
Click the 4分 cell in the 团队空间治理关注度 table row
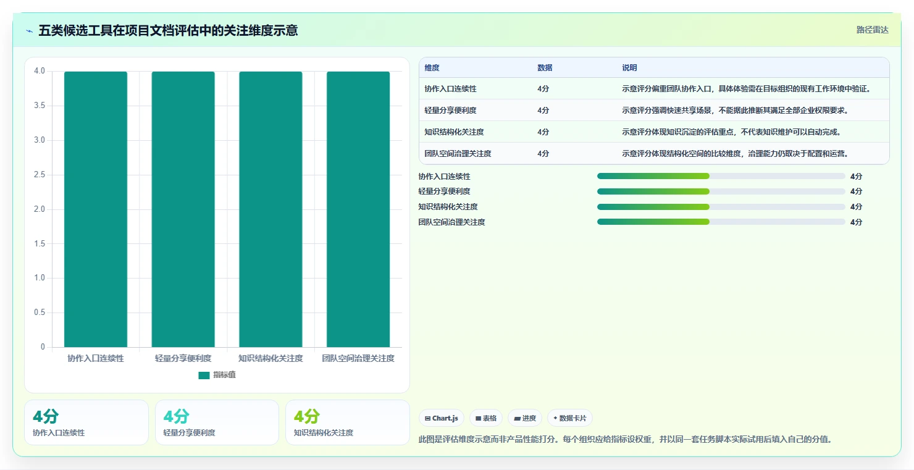point(543,154)
